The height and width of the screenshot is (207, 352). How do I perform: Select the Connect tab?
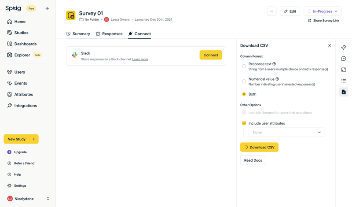tap(139, 34)
